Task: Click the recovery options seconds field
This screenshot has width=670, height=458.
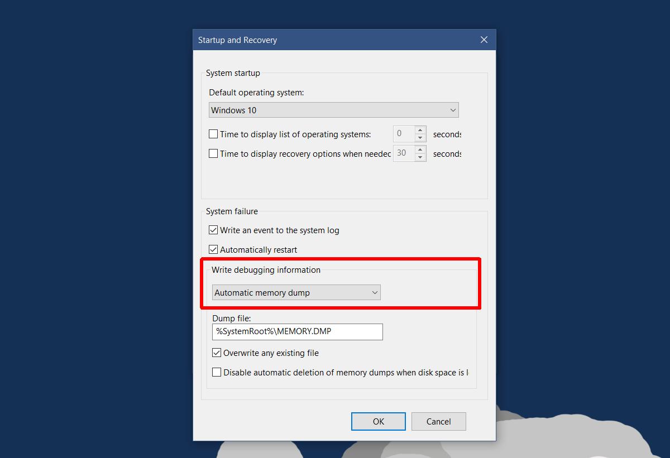Action: coord(404,153)
